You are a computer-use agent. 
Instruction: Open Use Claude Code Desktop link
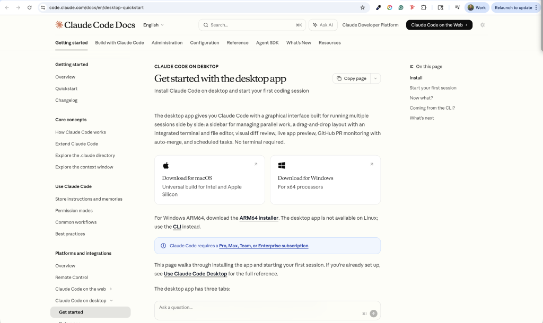click(195, 274)
